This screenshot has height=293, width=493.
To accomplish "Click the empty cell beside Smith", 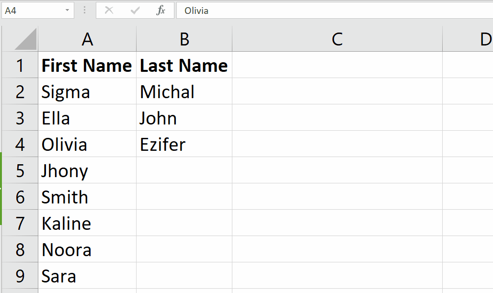I will pyautogui.click(x=183, y=197).
